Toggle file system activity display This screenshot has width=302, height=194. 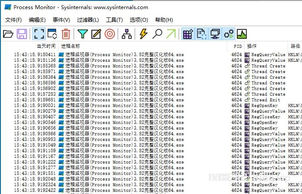[x=201, y=34]
